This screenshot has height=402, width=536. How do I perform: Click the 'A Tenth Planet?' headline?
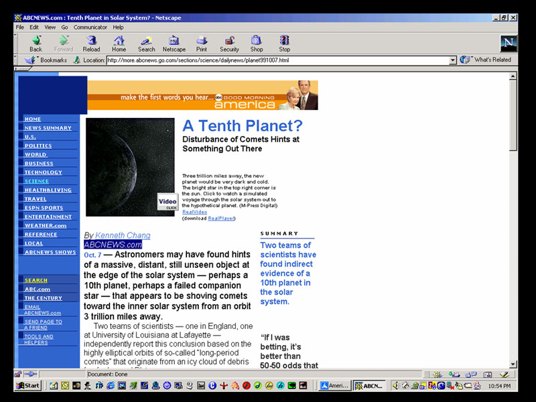(x=243, y=125)
